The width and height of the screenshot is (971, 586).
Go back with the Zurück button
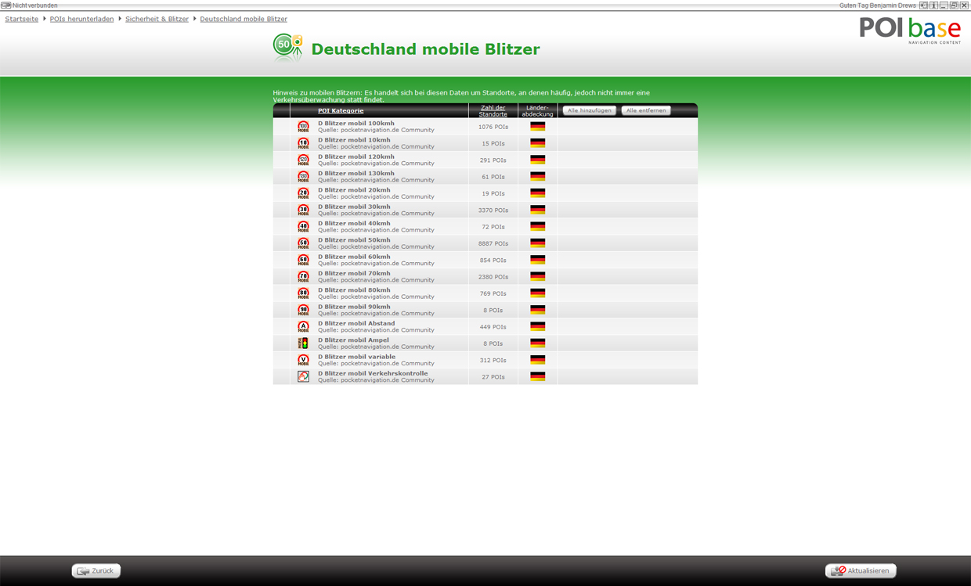[x=96, y=571]
